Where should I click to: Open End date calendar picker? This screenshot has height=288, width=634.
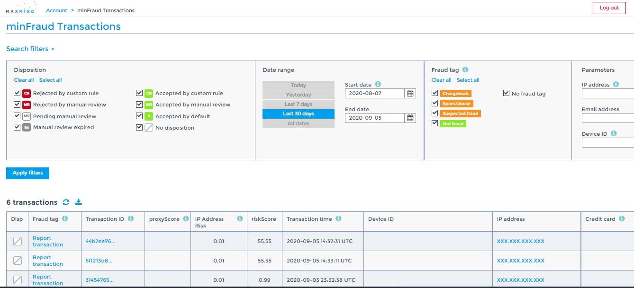point(410,118)
